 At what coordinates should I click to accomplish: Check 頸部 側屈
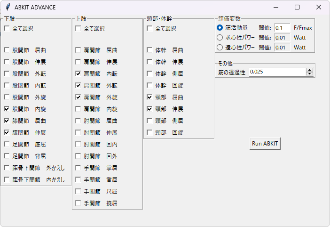click(x=149, y=121)
